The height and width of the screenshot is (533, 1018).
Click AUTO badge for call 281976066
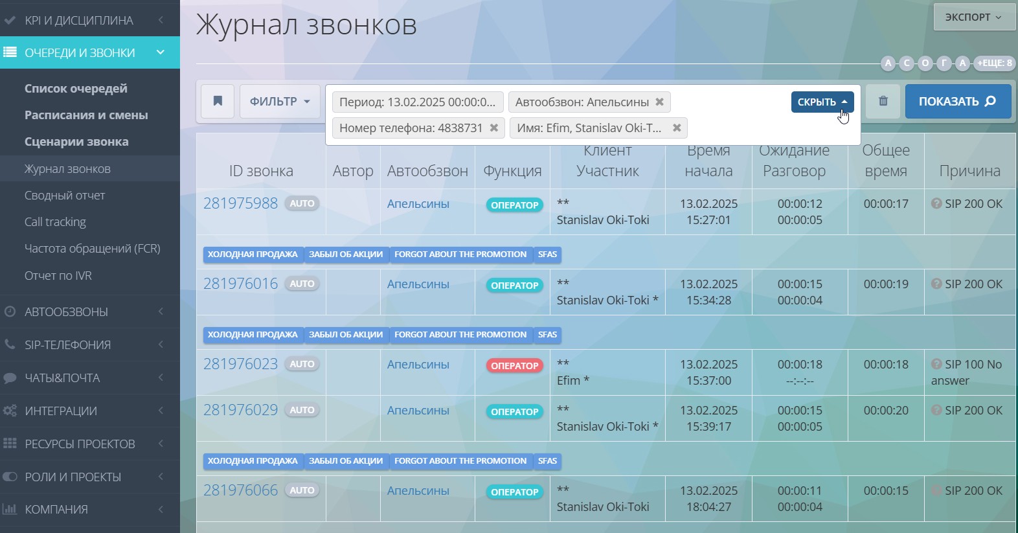coord(302,490)
